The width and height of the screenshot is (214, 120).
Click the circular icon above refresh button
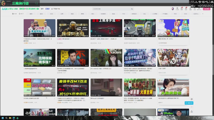[x=192, y=99]
